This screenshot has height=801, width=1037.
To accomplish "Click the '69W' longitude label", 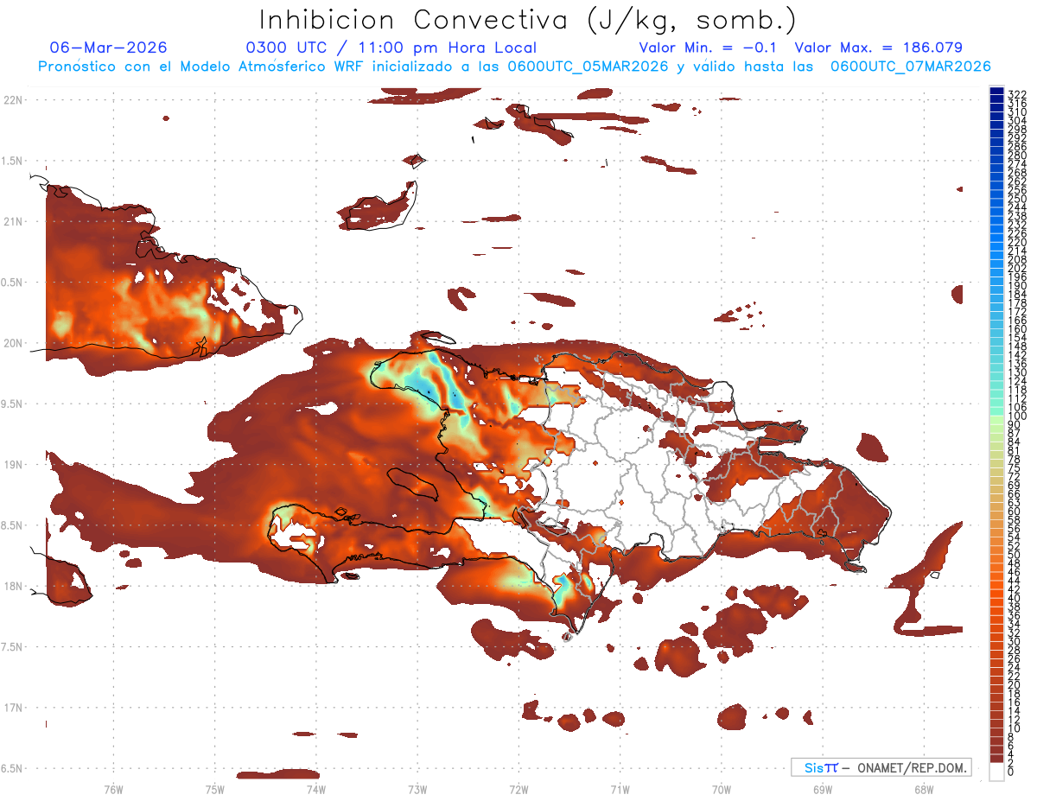I will (x=822, y=789).
